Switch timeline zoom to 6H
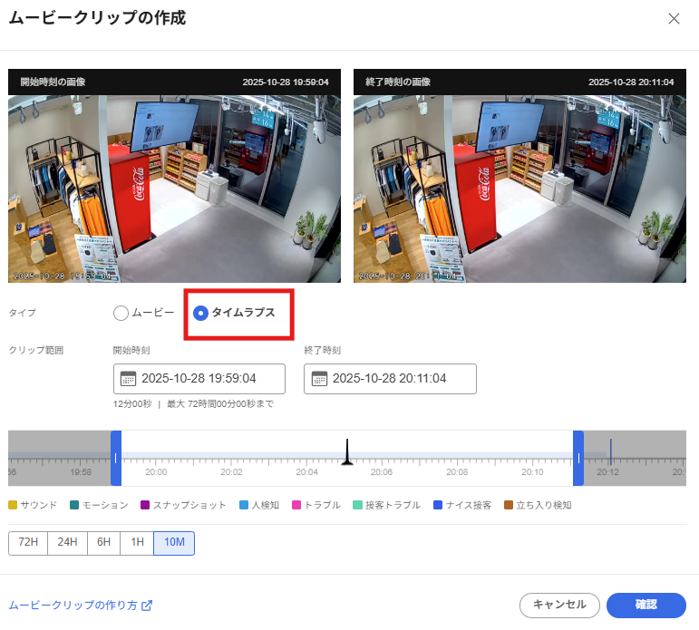The height and width of the screenshot is (630, 699). (104, 543)
